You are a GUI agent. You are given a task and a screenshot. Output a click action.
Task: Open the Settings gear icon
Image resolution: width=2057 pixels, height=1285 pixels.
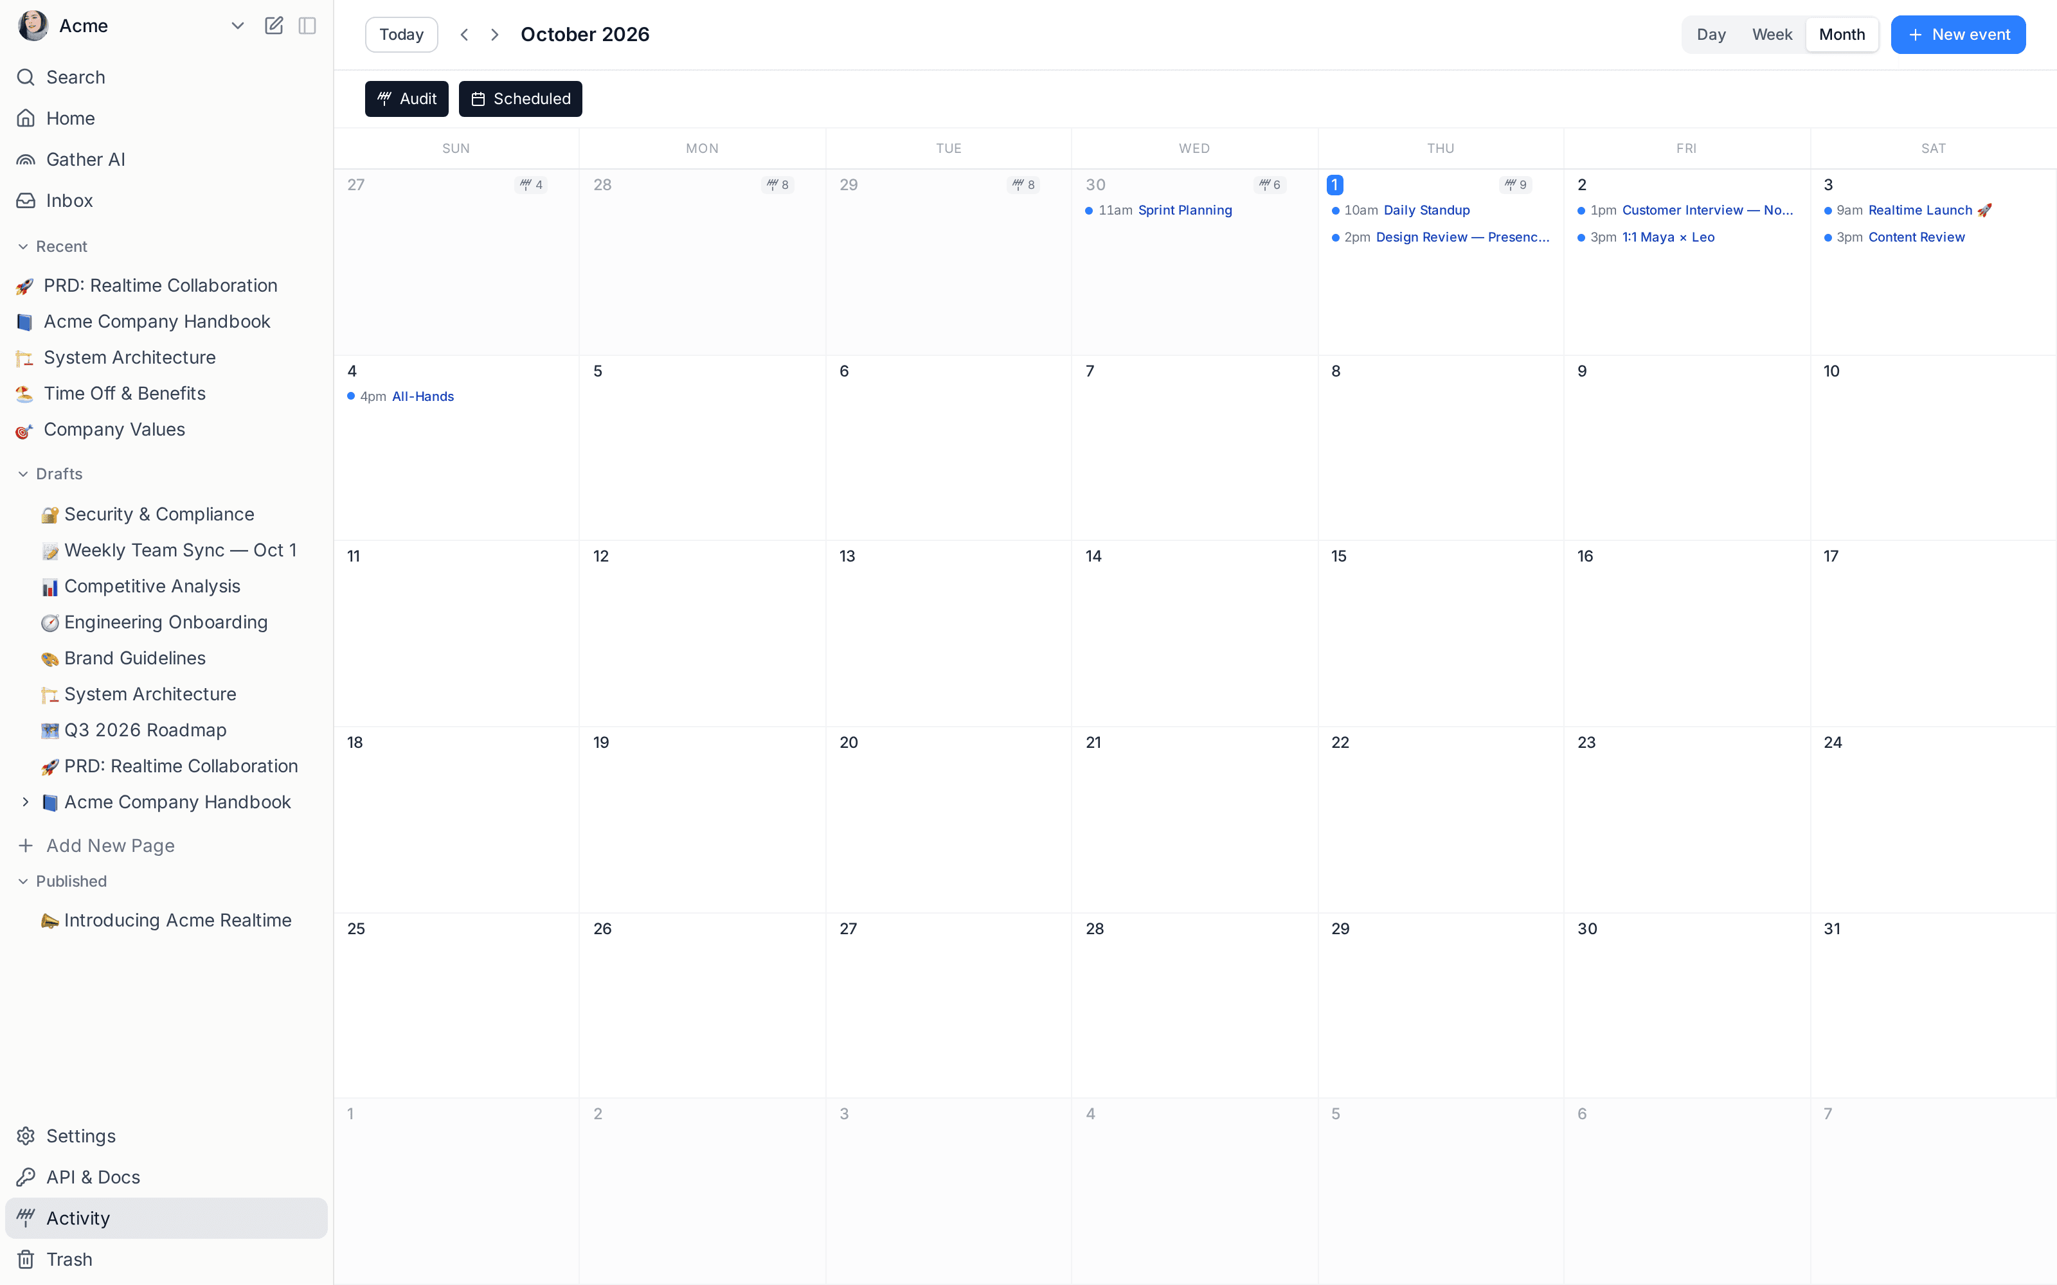point(26,1137)
